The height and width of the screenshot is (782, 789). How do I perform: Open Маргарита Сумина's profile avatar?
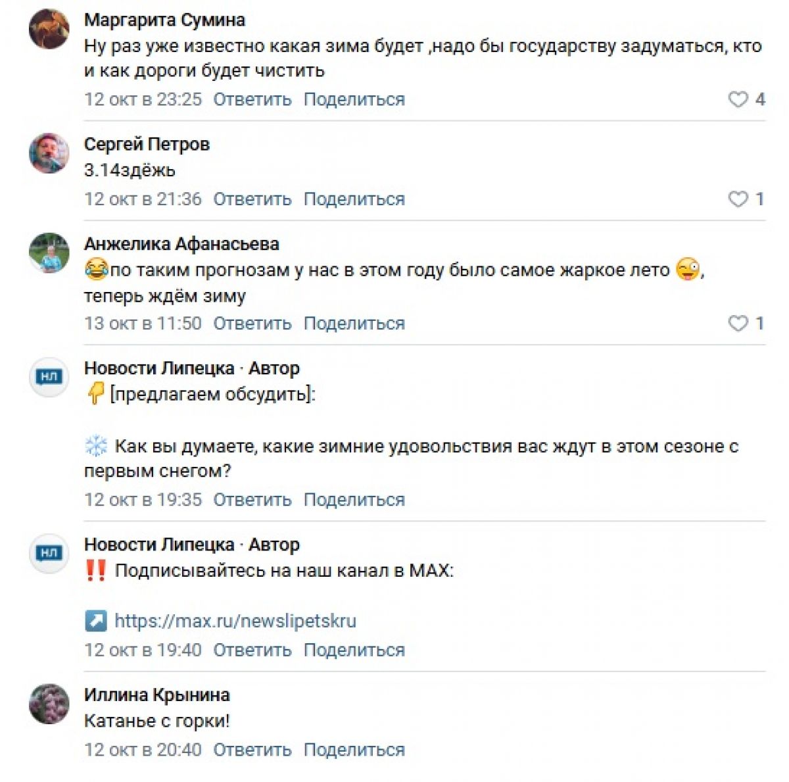[49, 29]
